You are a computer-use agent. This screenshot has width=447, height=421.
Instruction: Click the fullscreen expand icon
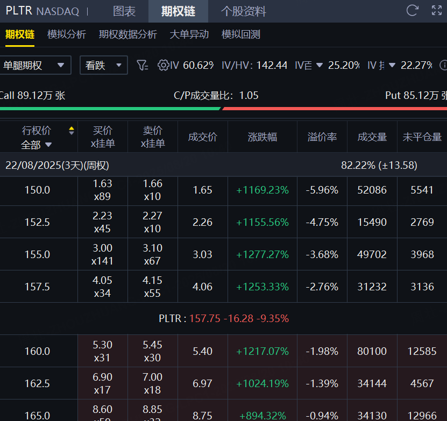pos(437,10)
